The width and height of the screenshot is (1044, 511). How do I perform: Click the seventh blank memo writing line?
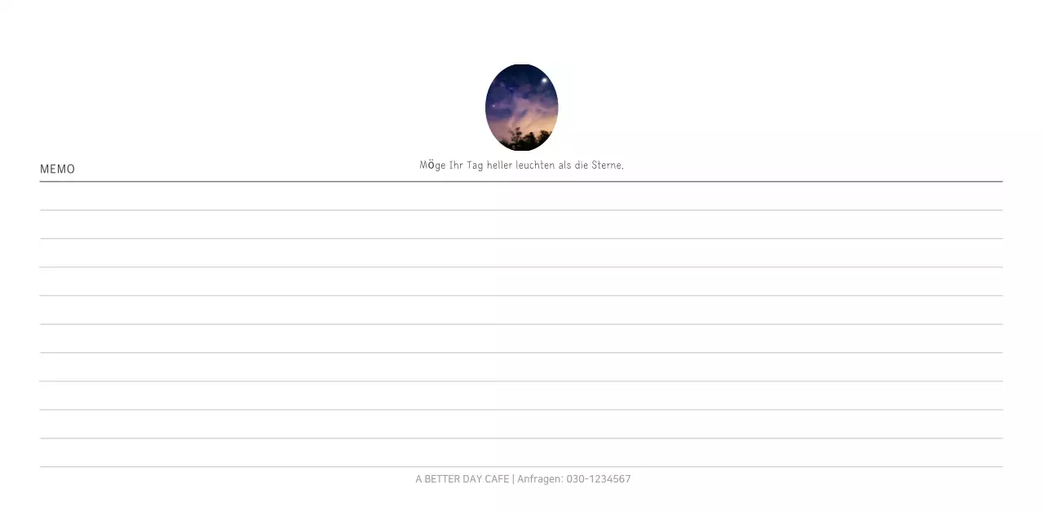click(521, 368)
